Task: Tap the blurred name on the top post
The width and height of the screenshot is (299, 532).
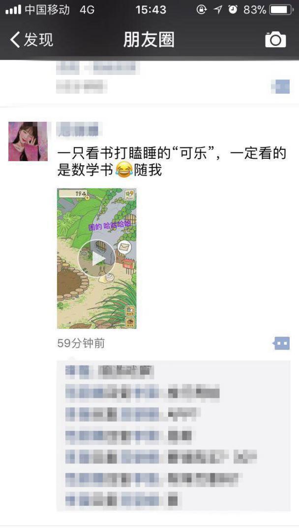Action: (98, 68)
